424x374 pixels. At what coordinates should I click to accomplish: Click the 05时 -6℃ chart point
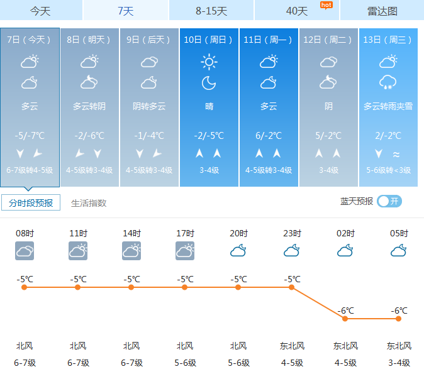tap(398, 319)
